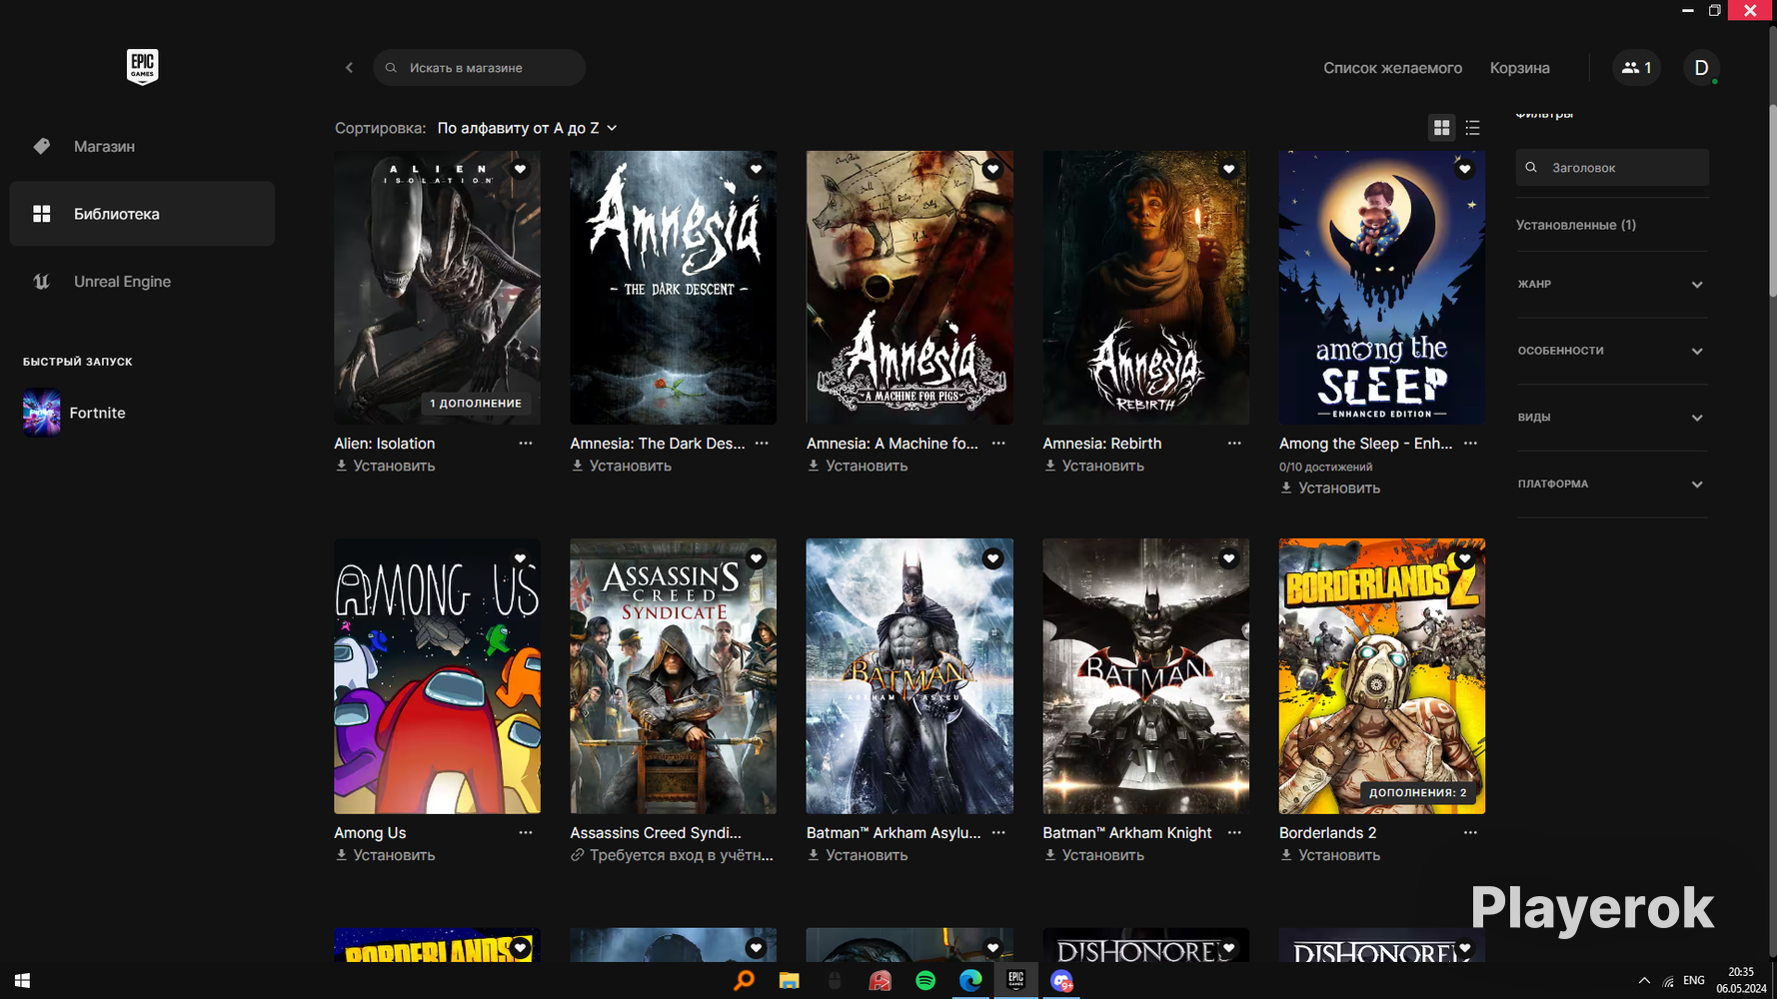Toggle favorite heart on Amnesia: The Dark Descent

(756, 170)
